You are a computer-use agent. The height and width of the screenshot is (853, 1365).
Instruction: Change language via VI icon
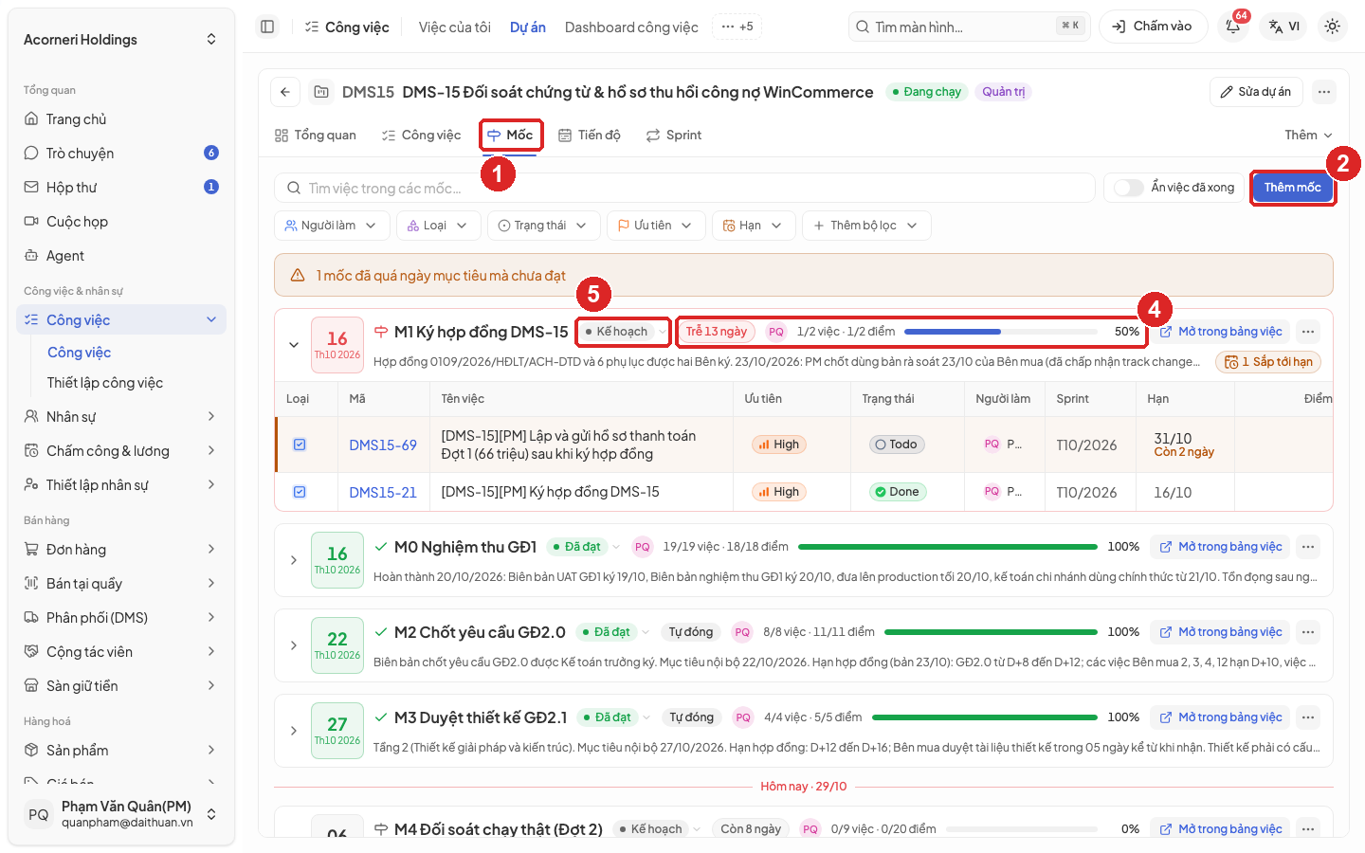coord(1283,27)
